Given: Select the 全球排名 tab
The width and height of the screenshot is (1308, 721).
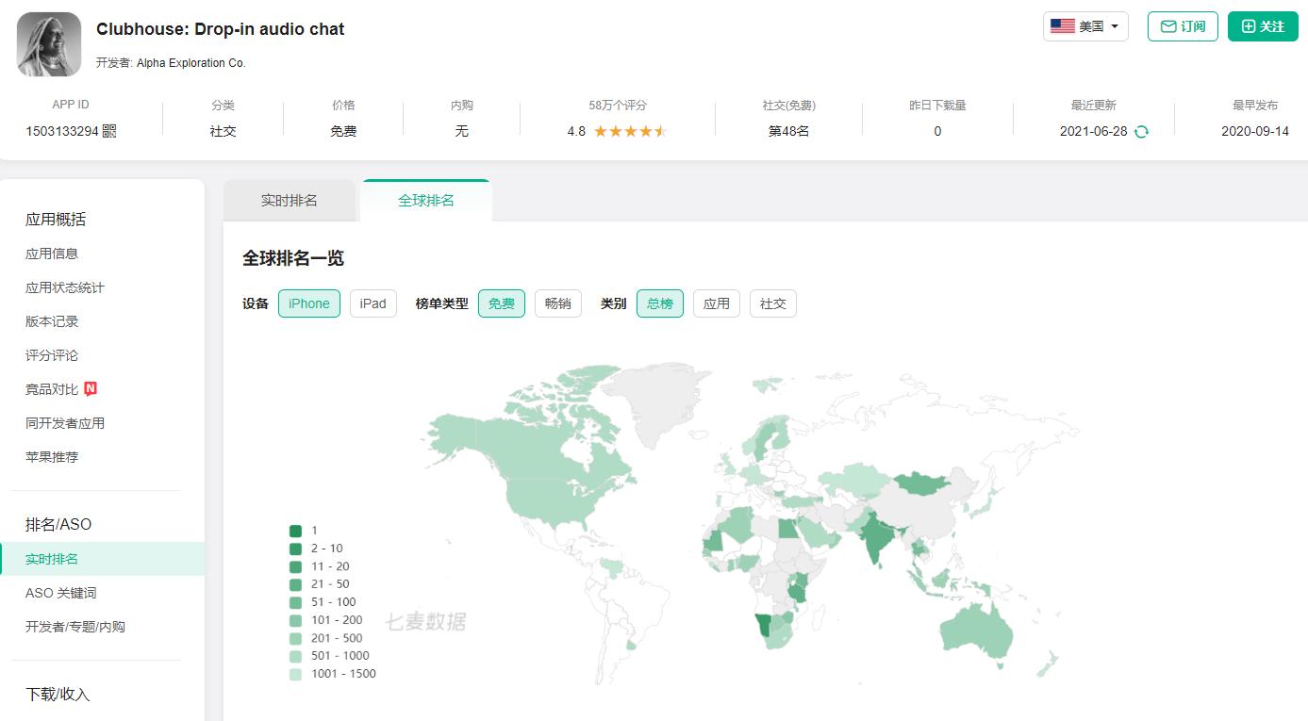Looking at the screenshot, I should click(x=426, y=201).
